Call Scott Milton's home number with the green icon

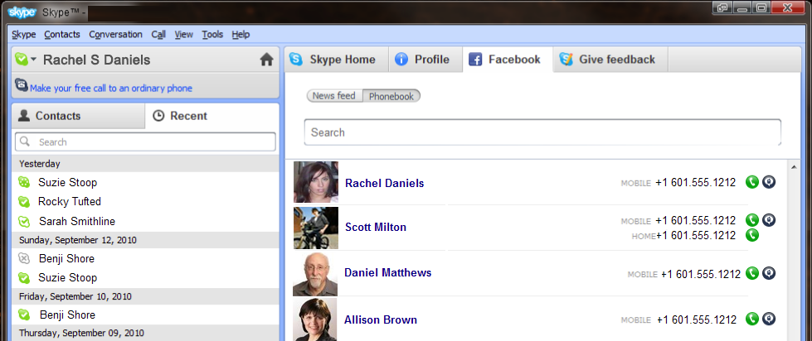click(x=752, y=235)
